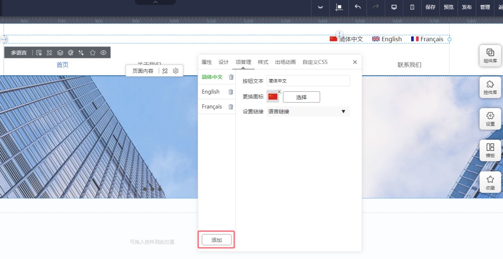Click the gear settings icon beside 页面内容
The width and height of the screenshot is (503, 259).
click(176, 71)
